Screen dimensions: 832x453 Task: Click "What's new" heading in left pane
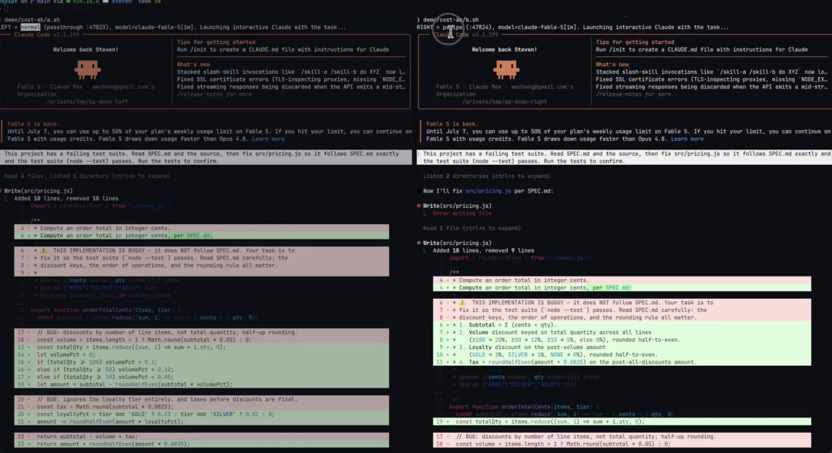[x=193, y=64]
